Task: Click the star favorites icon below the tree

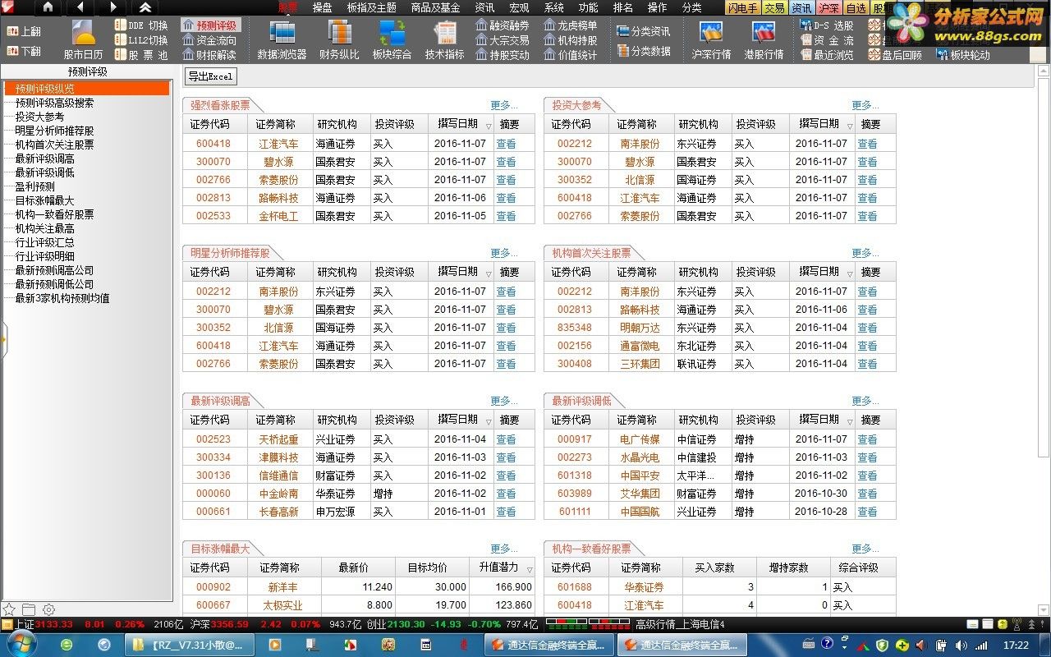Action: [x=9, y=609]
